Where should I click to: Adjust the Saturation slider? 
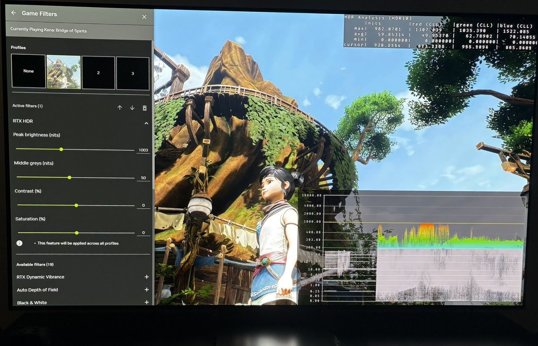[75, 233]
